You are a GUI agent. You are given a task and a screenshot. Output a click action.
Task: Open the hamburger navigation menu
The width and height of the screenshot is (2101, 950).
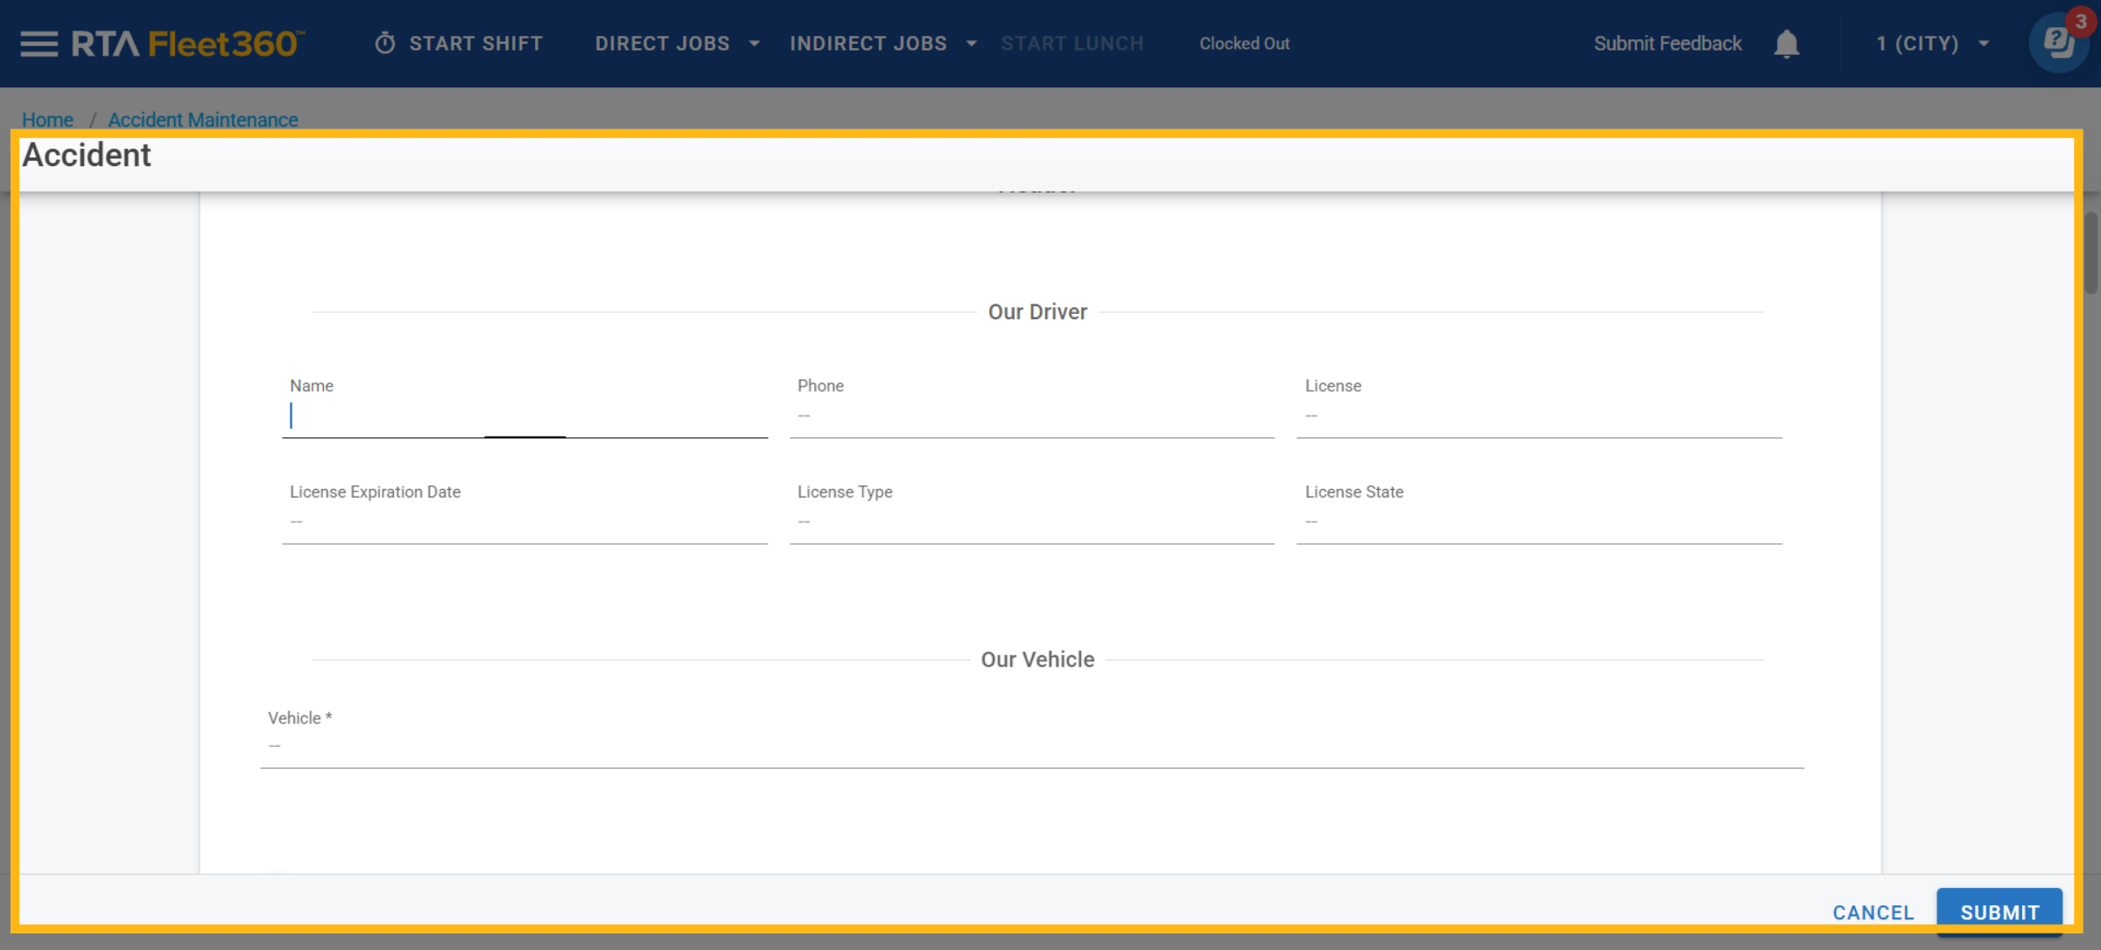[39, 44]
